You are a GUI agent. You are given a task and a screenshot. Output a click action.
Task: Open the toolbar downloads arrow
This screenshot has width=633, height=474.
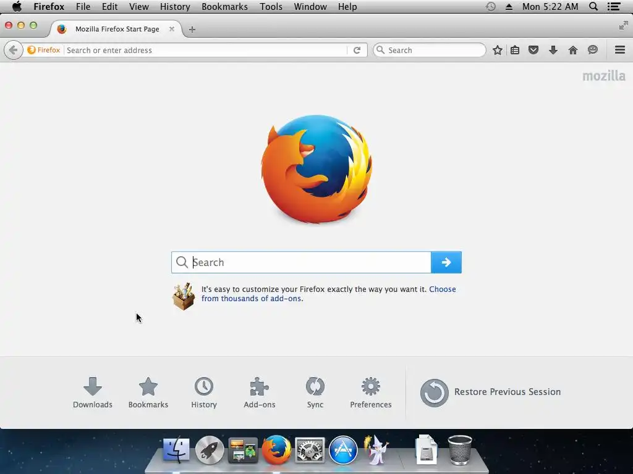click(553, 50)
